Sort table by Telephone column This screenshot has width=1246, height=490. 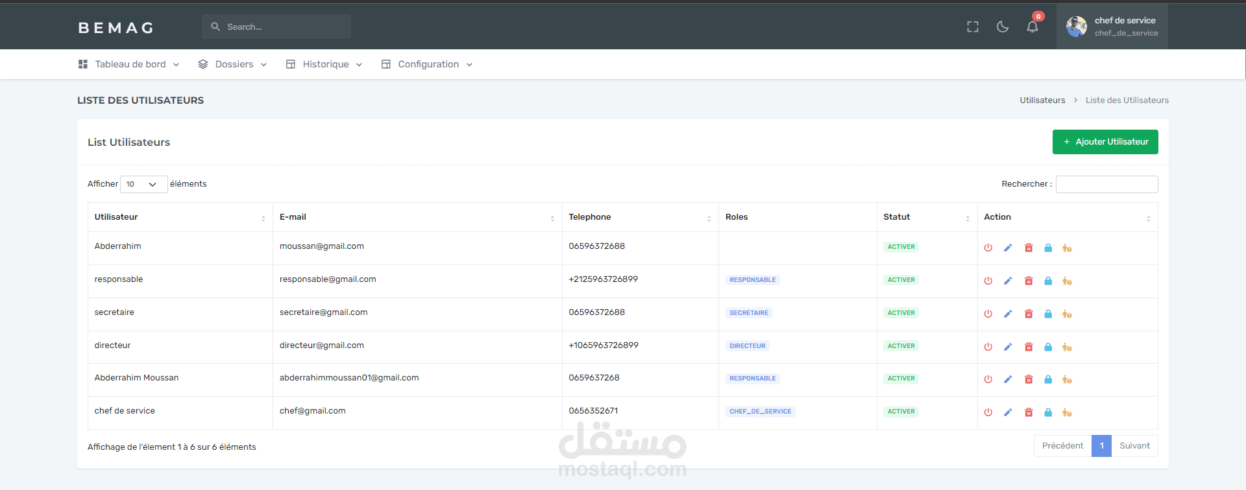[640, 217]
